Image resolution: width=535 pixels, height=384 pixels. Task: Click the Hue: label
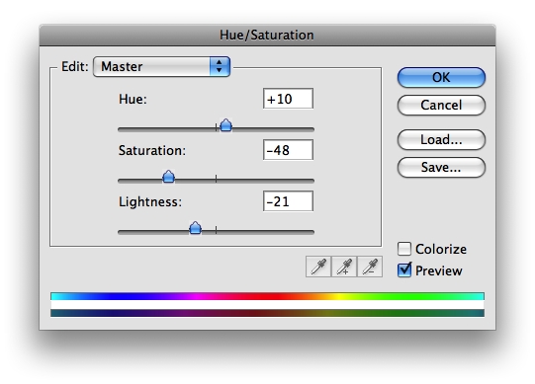click(x=133, y=99)
